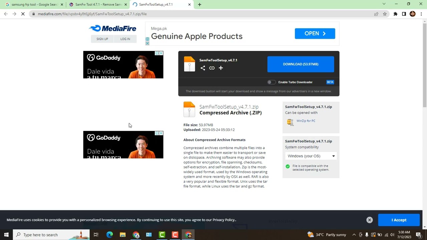427x240 pixels.
Task: Open the Windows Start menu
Action: point(6,235)
